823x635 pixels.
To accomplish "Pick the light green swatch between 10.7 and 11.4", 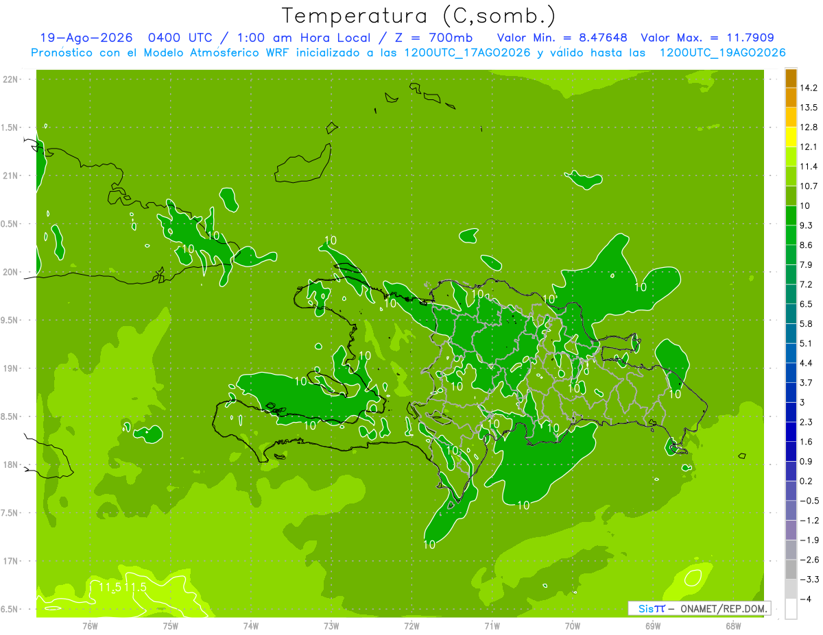I will 791,177.
